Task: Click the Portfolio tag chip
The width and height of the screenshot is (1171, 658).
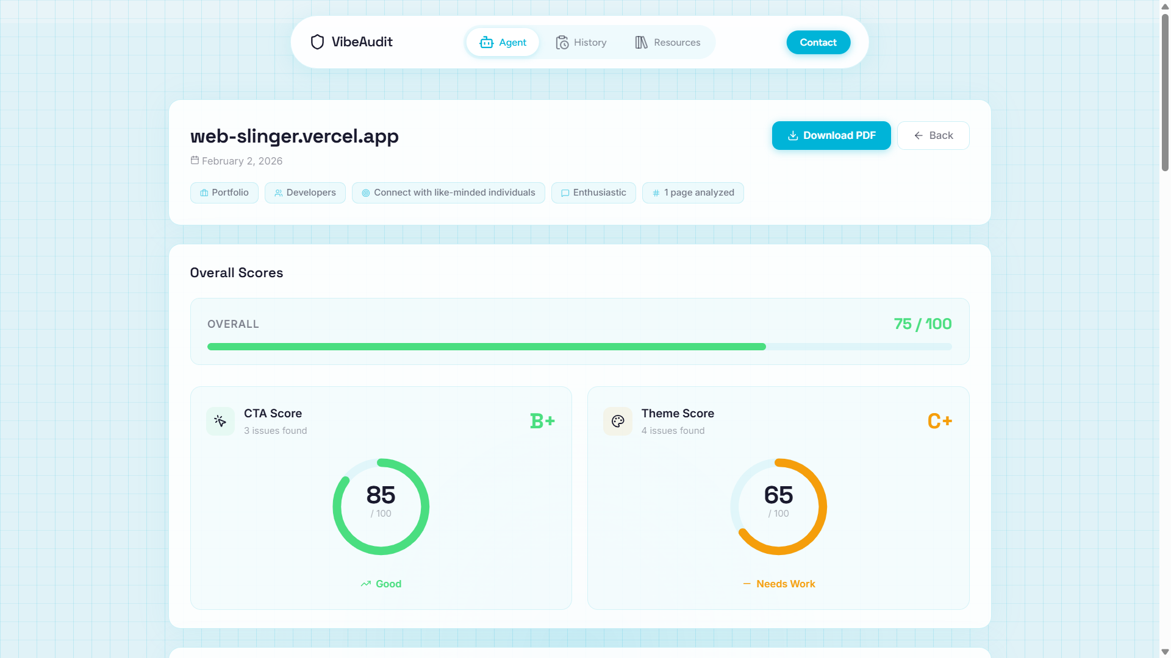Action: point(224,193)
